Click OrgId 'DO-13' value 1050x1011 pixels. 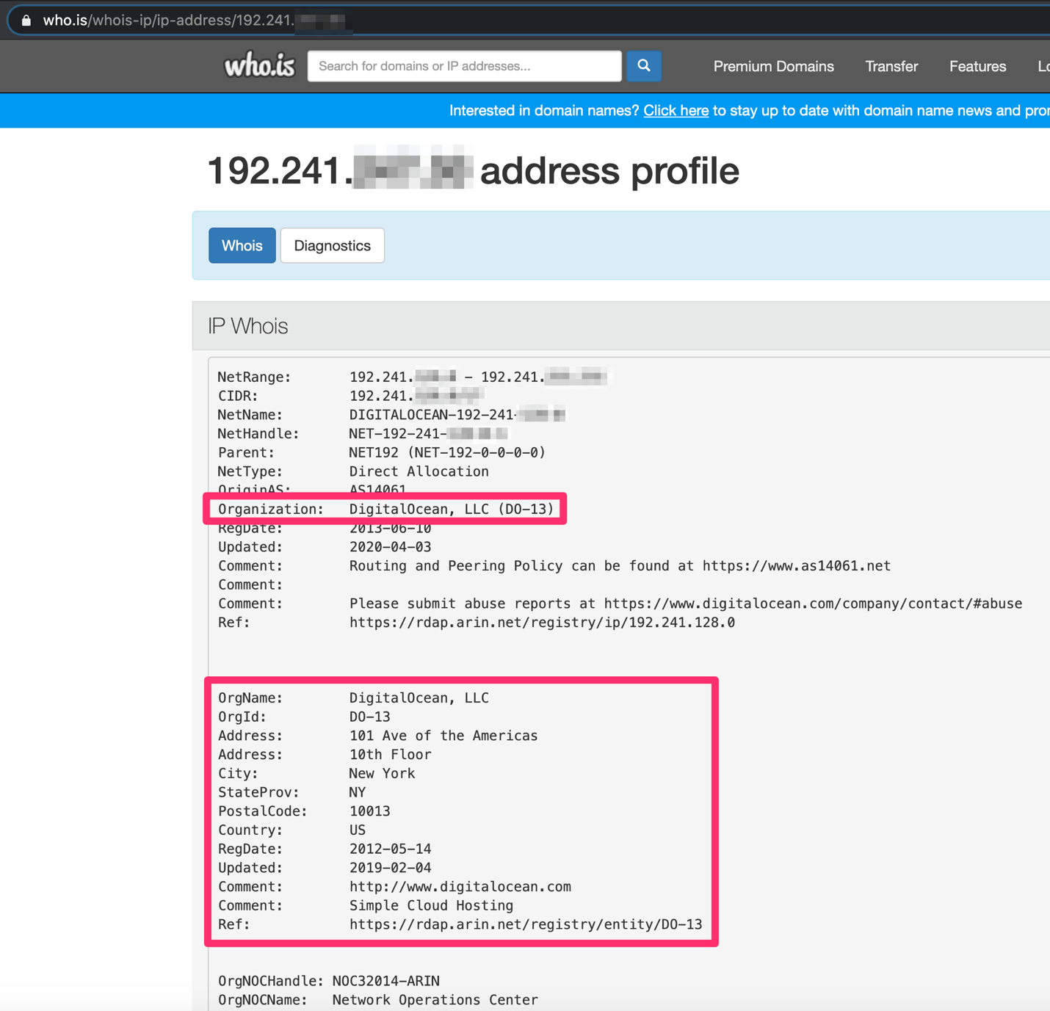369,717
